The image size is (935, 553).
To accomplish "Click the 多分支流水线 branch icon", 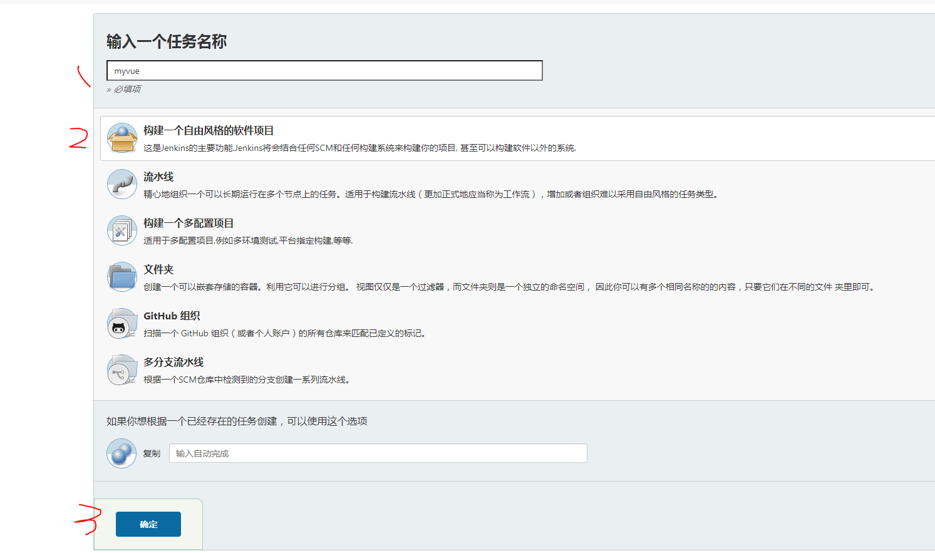I will (121, 369).
